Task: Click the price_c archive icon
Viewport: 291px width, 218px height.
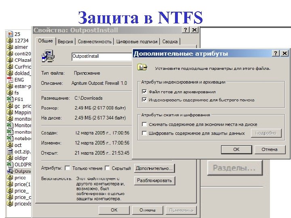Action: click(10, 197)
